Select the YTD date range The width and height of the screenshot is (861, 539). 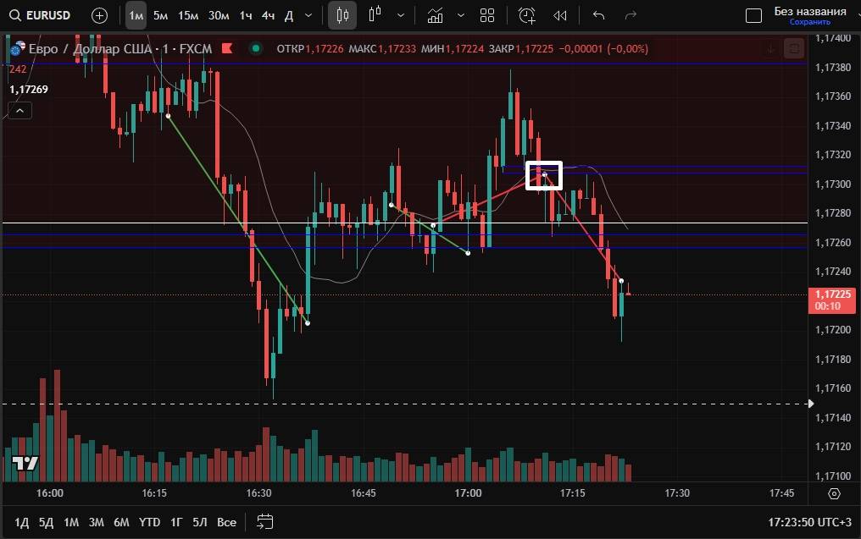(149, 522)
